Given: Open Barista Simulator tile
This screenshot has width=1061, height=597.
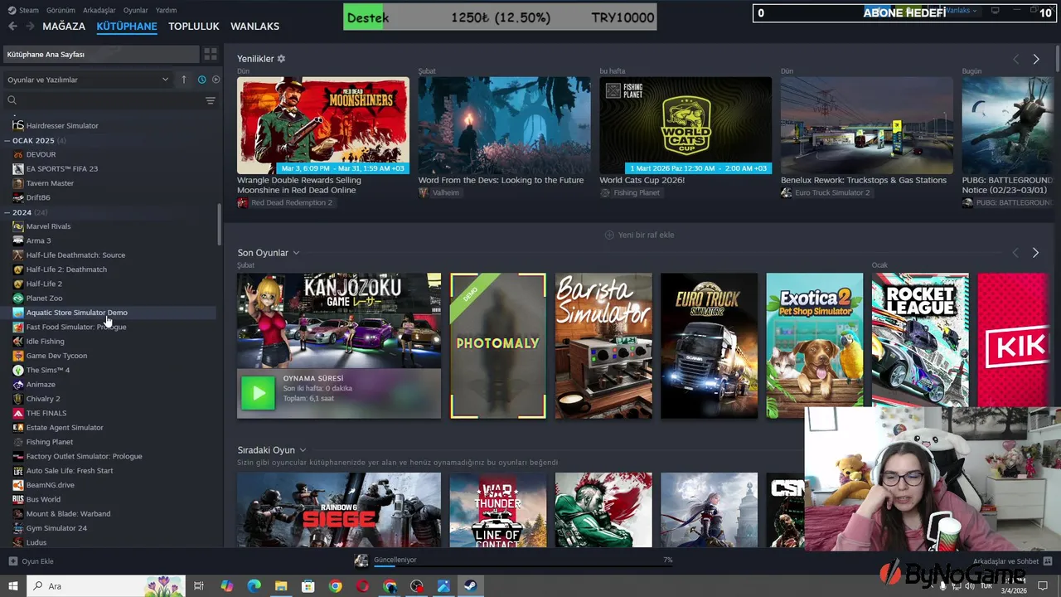Looking at the screenshot, I should (603, 346).
